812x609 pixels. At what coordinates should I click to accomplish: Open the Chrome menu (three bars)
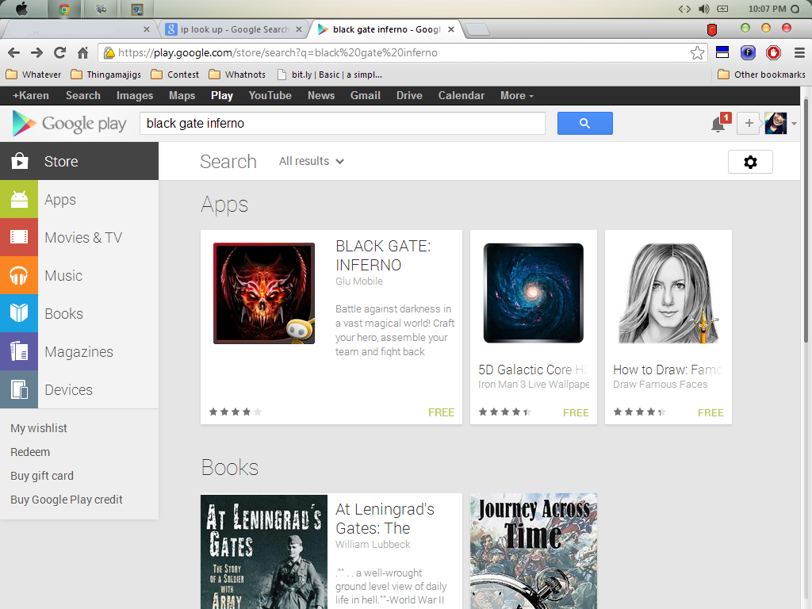click(x=799, y=52)
